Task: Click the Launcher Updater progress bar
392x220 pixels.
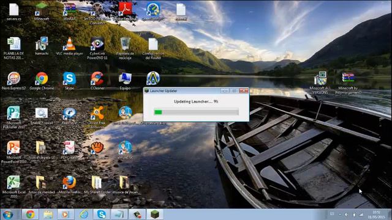Action: point(196,112)
